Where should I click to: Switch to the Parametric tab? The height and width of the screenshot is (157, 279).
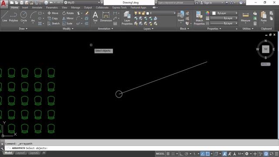52,7
